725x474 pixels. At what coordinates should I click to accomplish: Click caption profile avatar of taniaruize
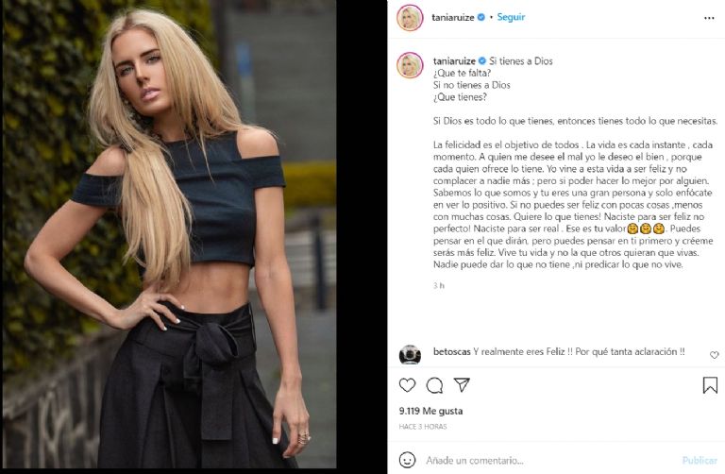410,65
